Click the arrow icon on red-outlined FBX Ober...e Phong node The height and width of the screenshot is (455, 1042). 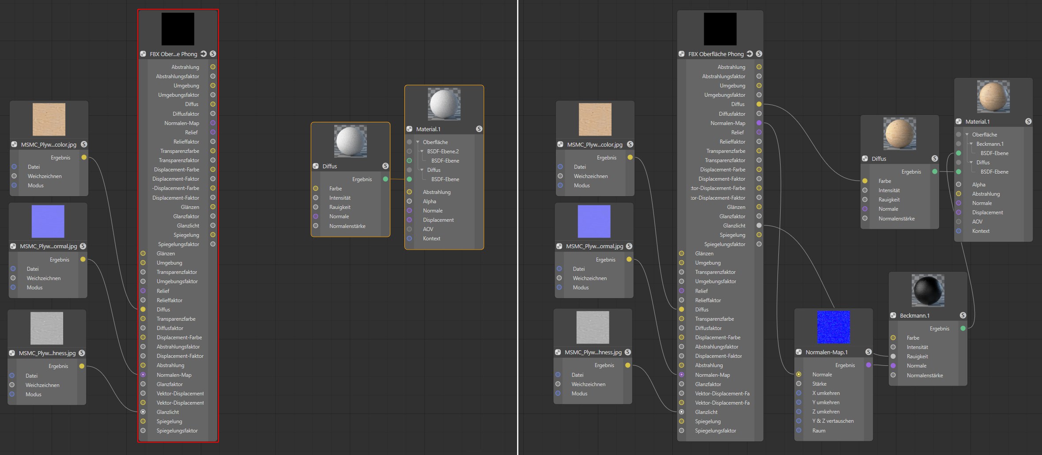click(x=204, y=54)
